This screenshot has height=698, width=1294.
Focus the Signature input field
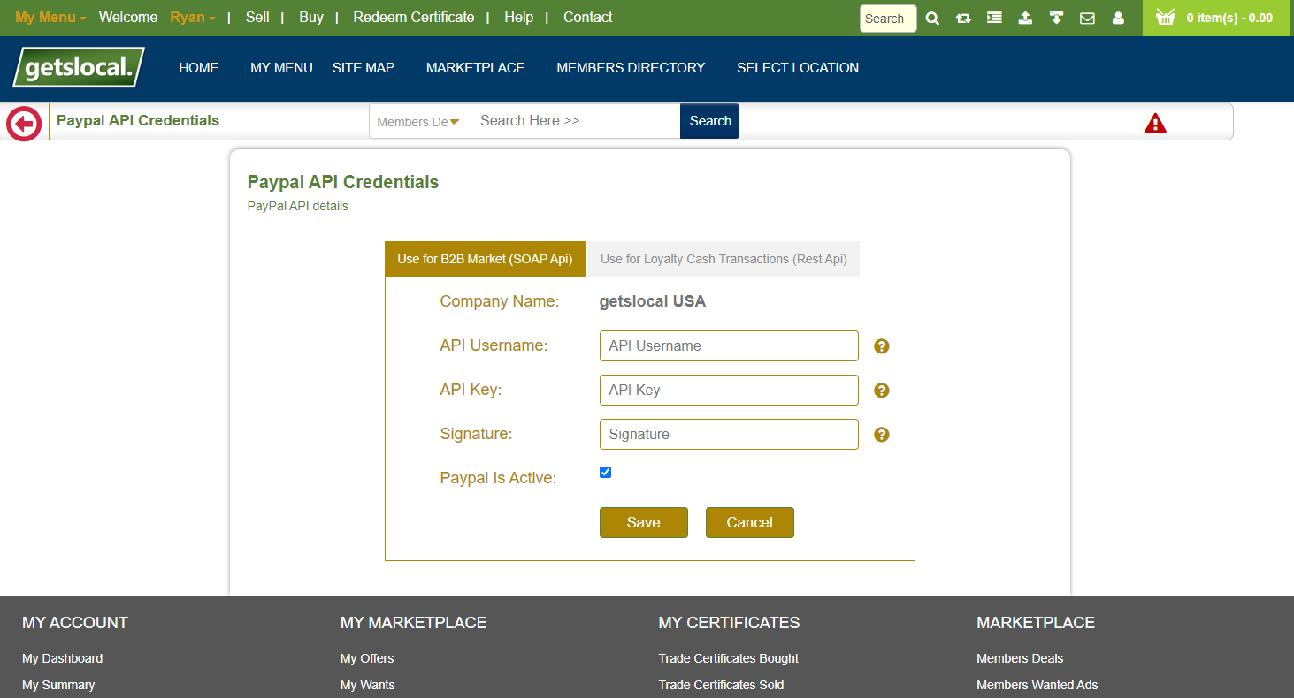729,434
